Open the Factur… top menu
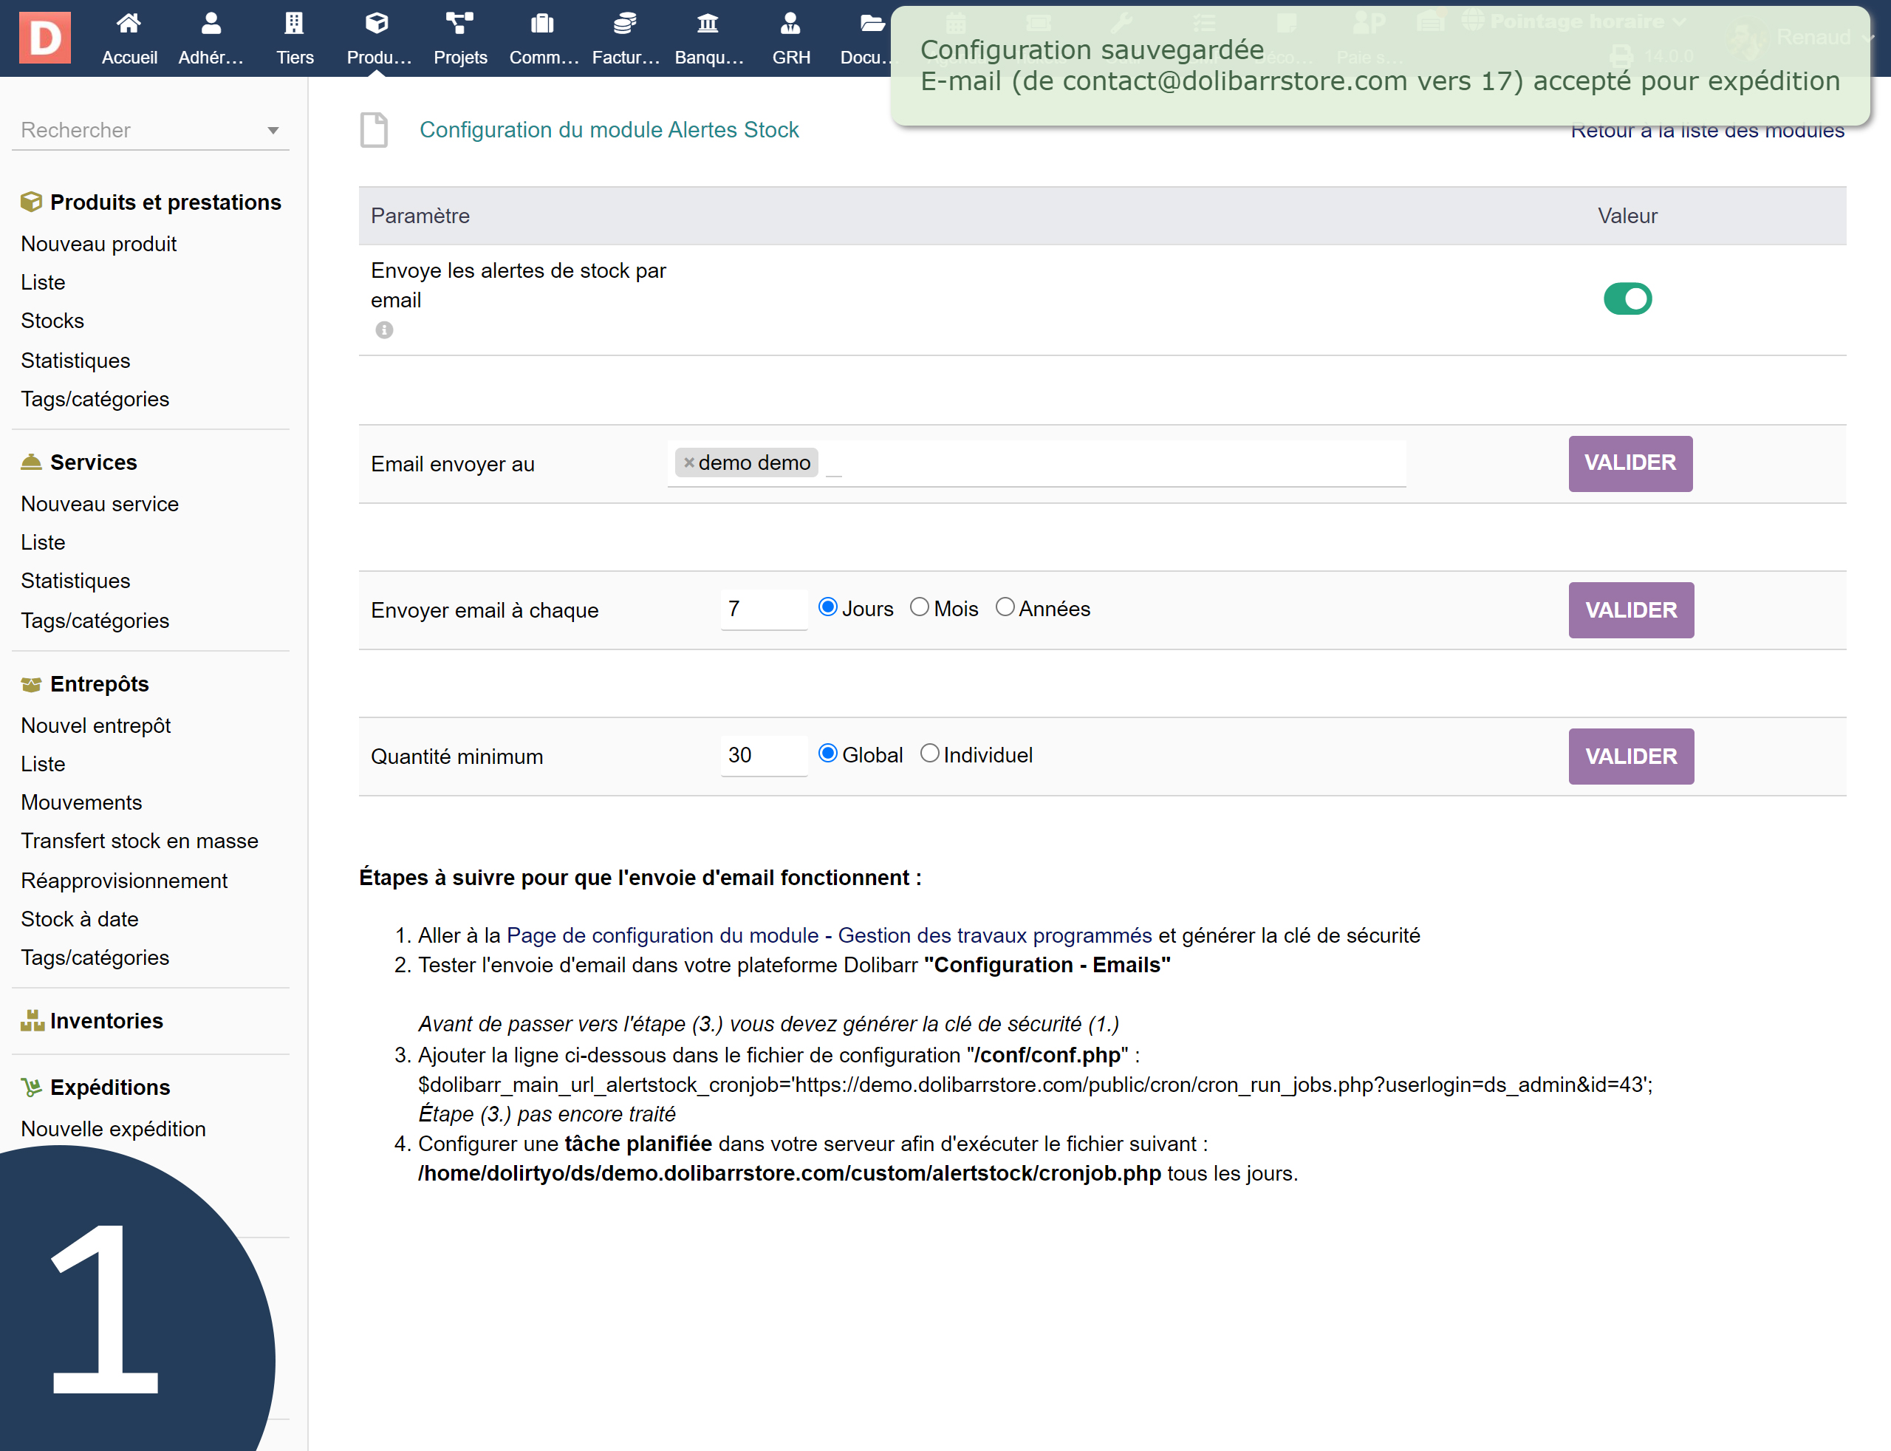This screenshot has width=1891, height=1451. coord(625,39)
